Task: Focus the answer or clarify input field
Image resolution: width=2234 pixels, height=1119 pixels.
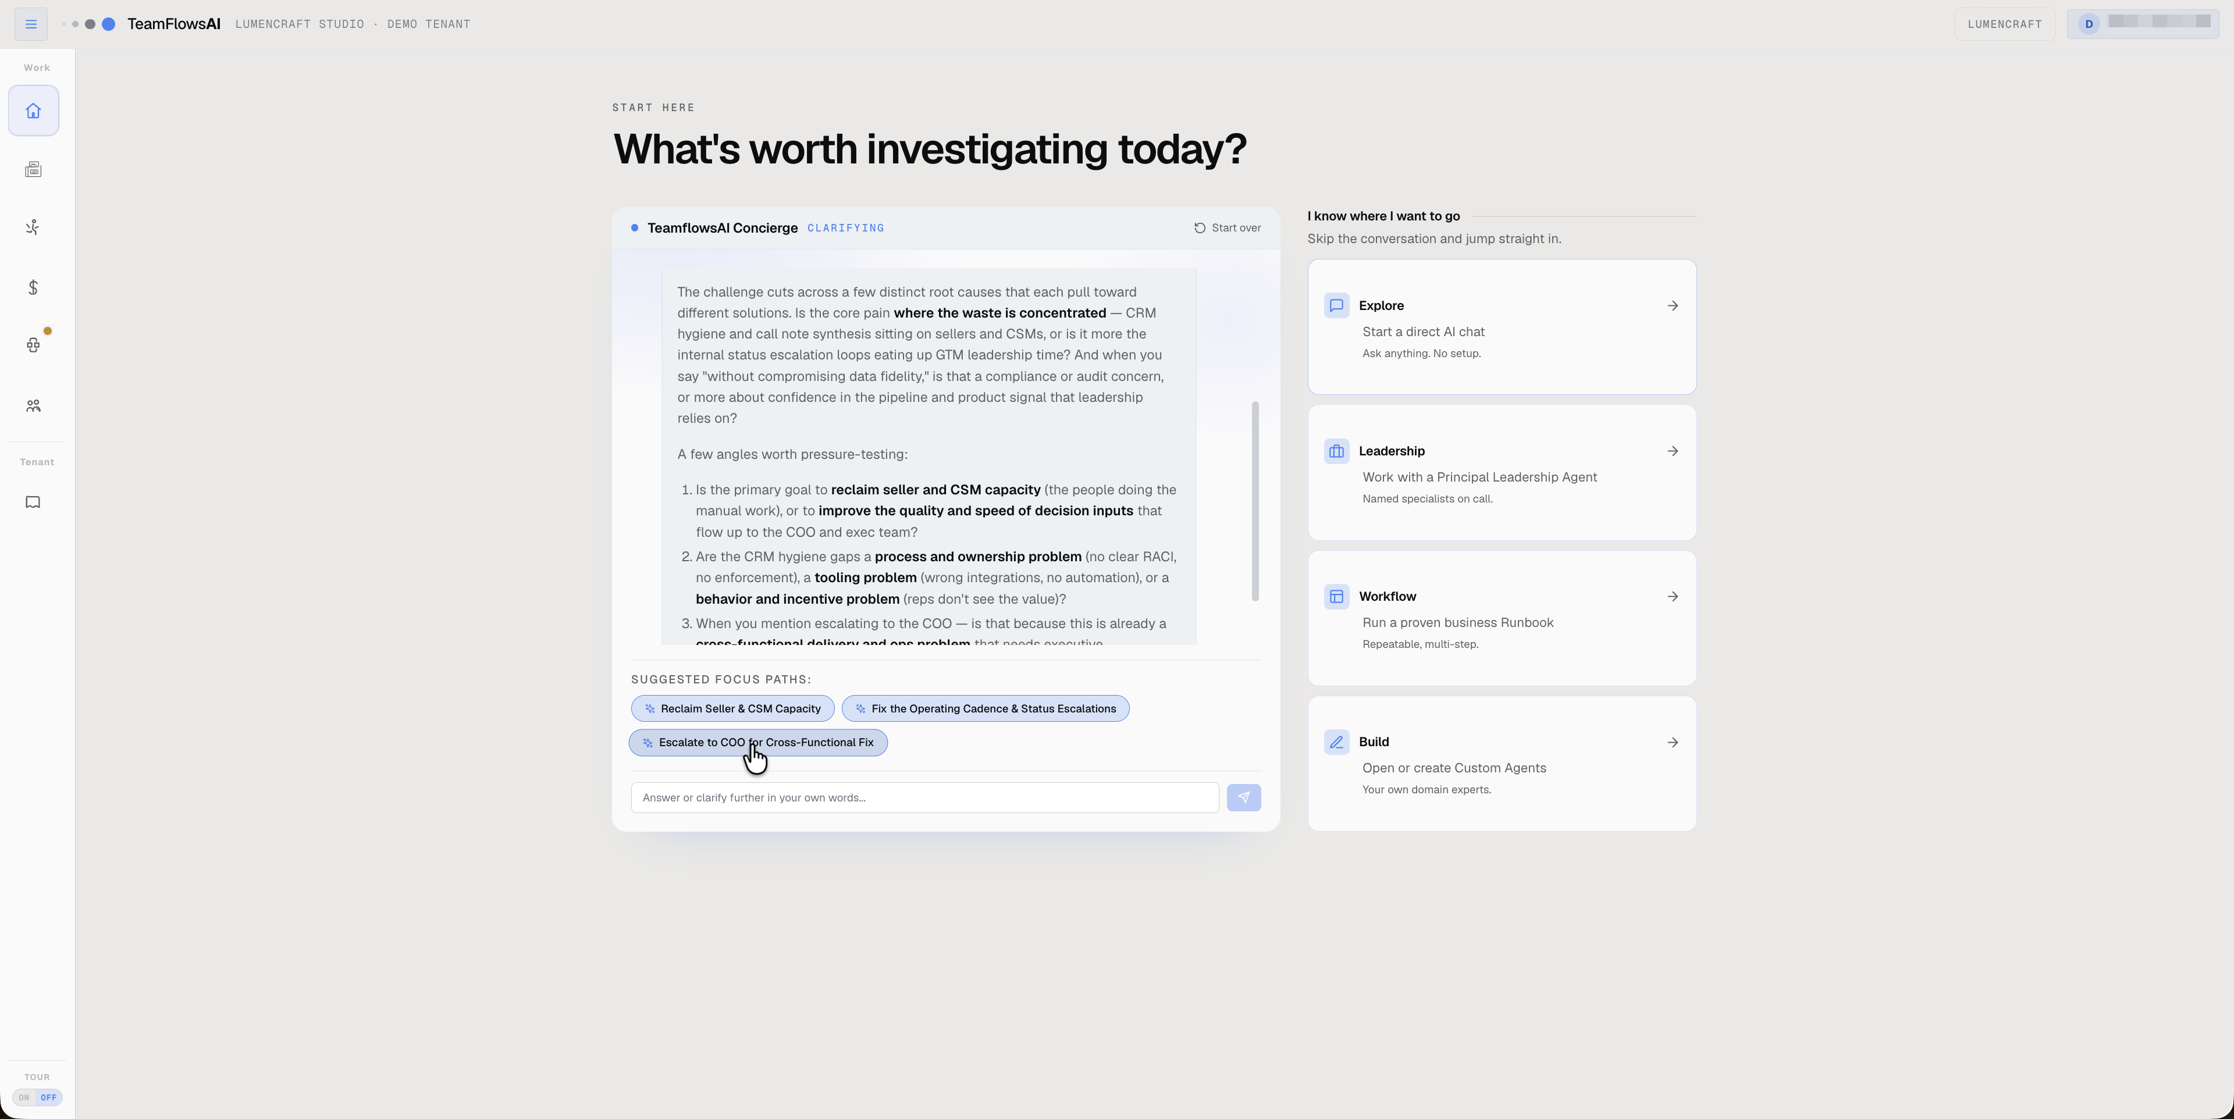Action: (924, 797)
